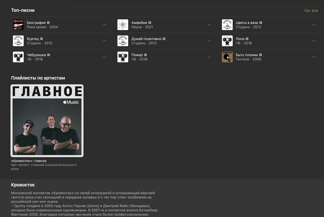This screenshot has width=324, height=217.
Task: Open more options for Куртец song
Action: (105, 41)
